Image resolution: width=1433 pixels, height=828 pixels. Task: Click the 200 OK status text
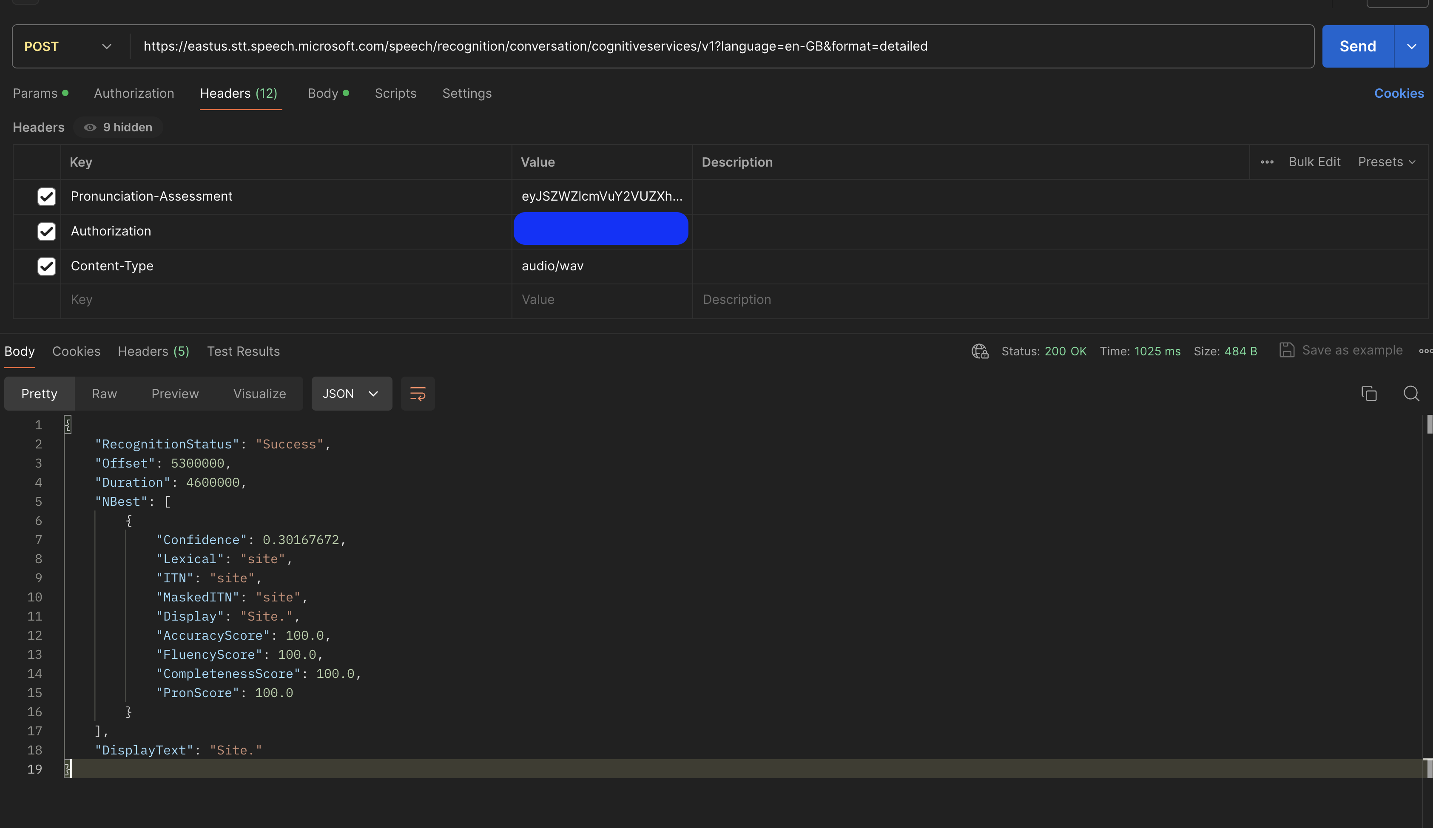click(x=1065, y=351)
